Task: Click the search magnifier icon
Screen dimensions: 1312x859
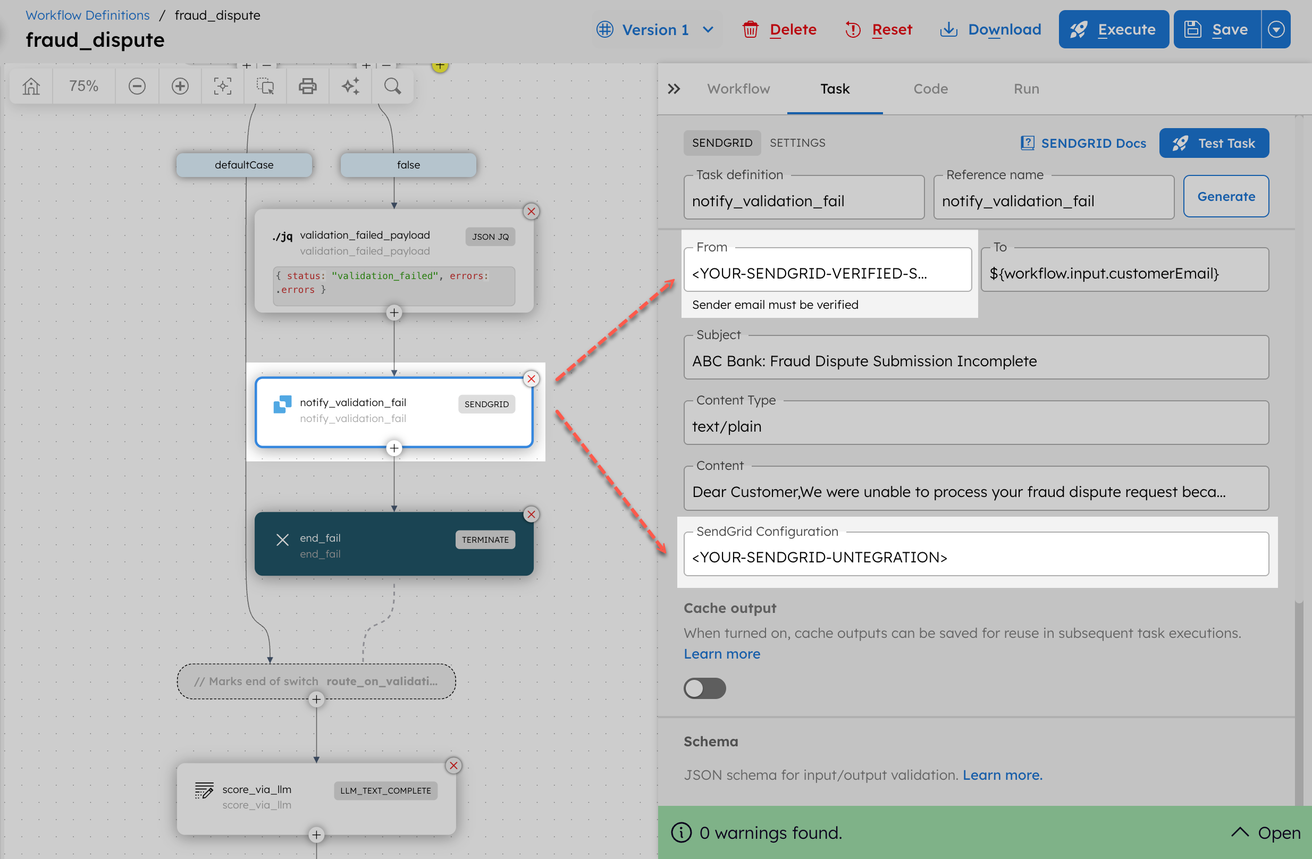Action: pos(392,86)
